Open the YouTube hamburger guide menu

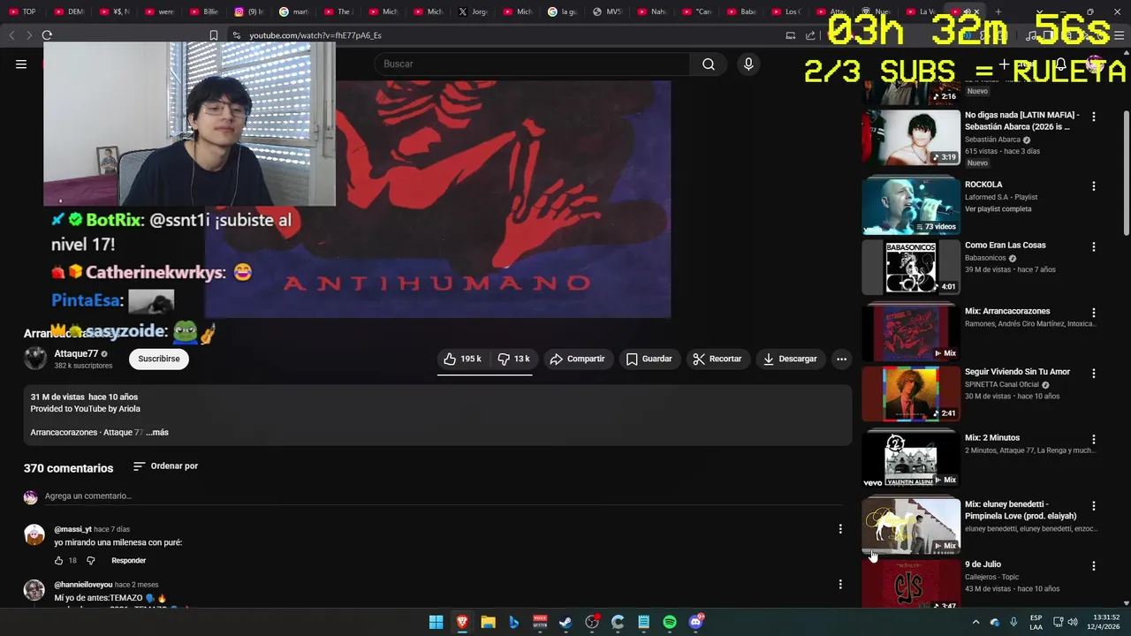[x=21, y=64]
